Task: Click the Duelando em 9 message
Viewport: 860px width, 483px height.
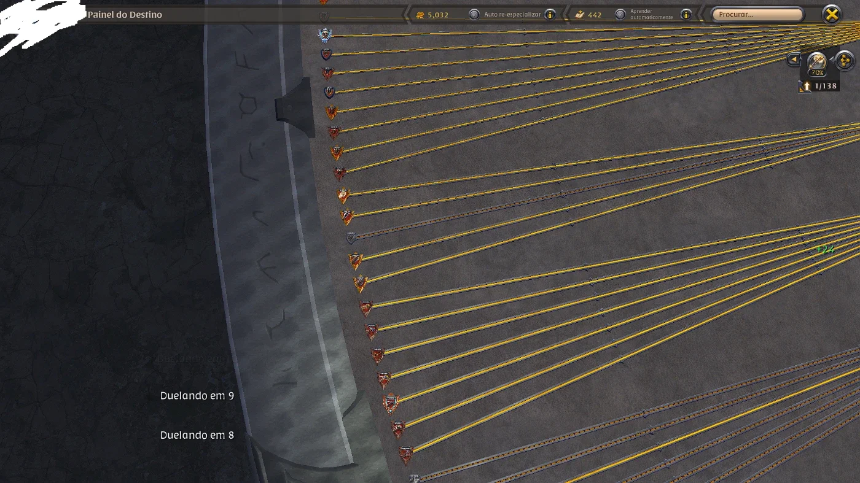Action: click(x=197, y=396)
